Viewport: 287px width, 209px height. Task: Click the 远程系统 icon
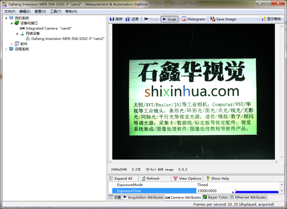(x=11, y=49)
